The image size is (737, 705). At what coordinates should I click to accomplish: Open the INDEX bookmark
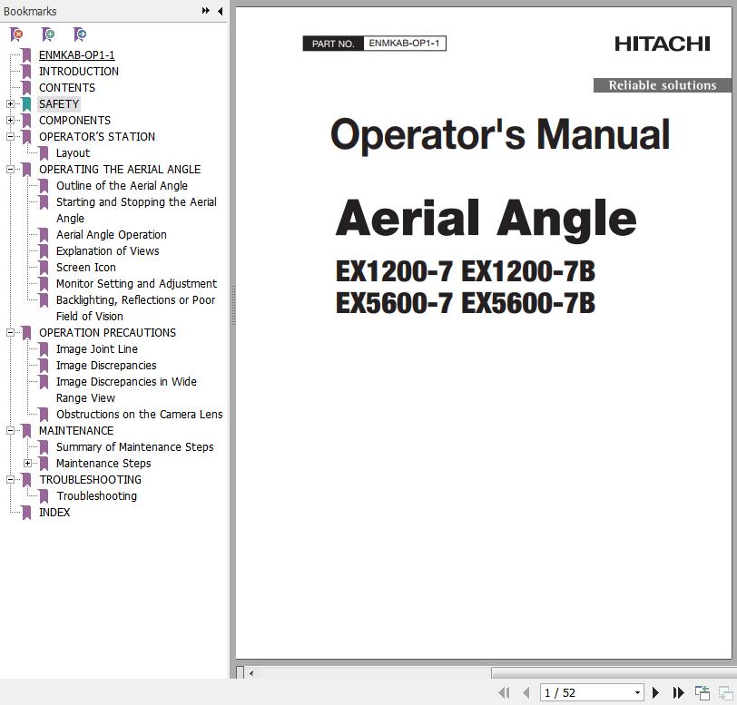(x=54, y=513)
